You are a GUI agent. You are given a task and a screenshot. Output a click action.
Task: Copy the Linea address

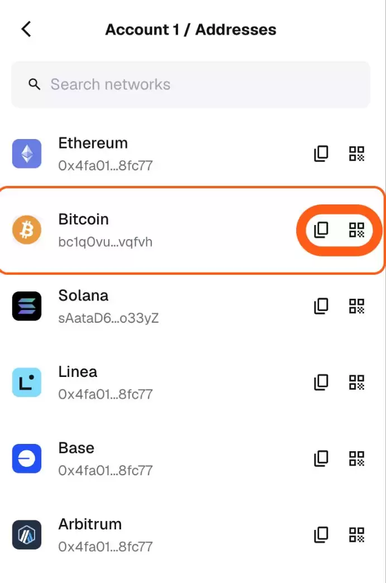click(321, 382)
